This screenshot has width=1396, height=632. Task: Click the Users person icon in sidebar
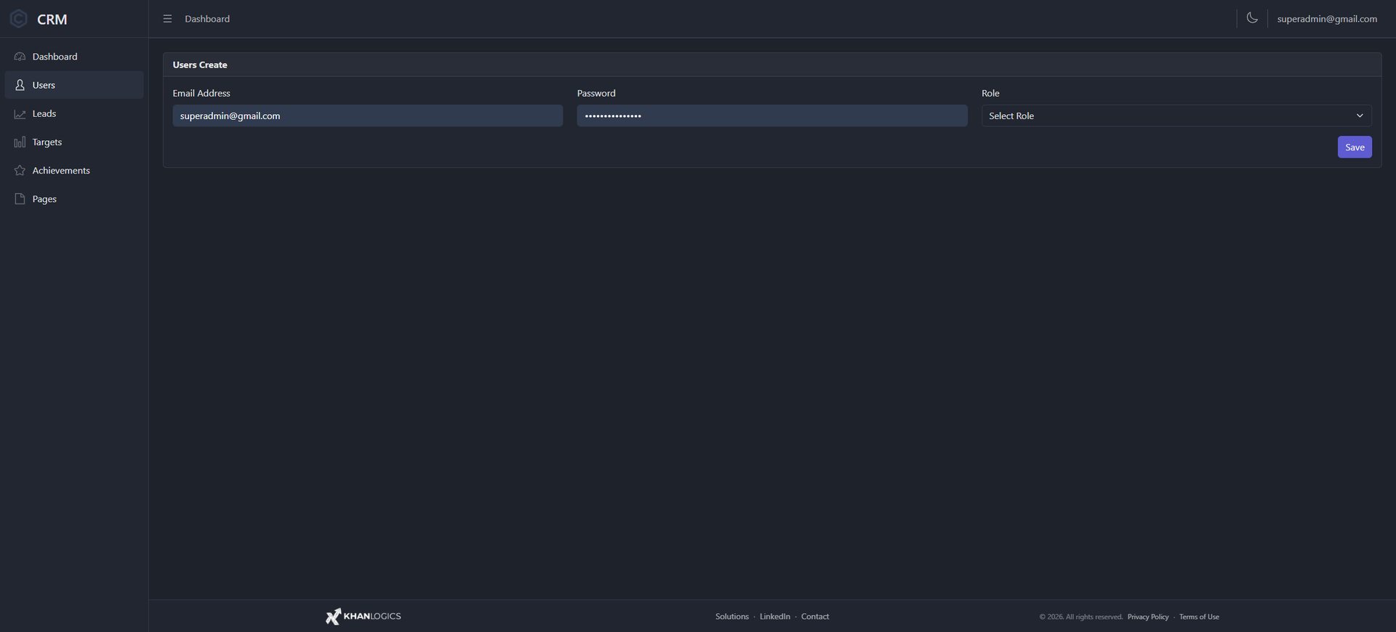pos(20,85)
